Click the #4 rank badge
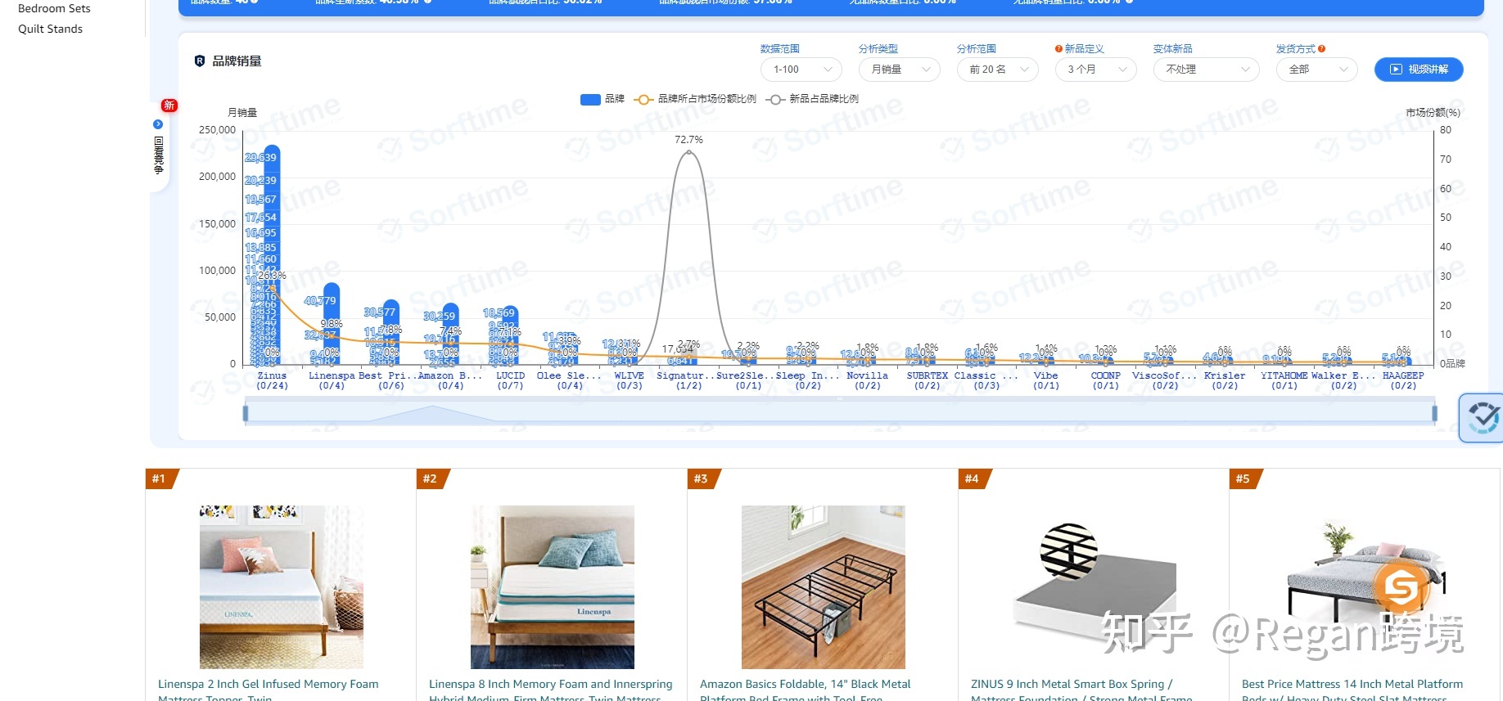 (974, 479)
